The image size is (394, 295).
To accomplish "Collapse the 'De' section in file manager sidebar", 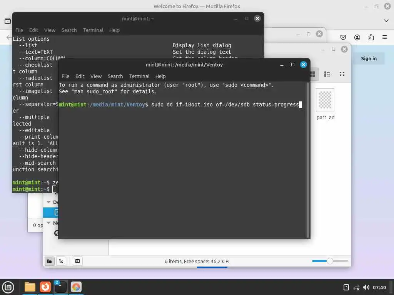I will [x=48, y=202].
